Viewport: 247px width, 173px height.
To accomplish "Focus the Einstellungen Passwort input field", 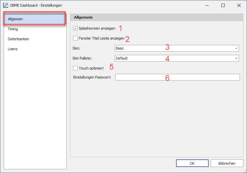I will [178, 77].
